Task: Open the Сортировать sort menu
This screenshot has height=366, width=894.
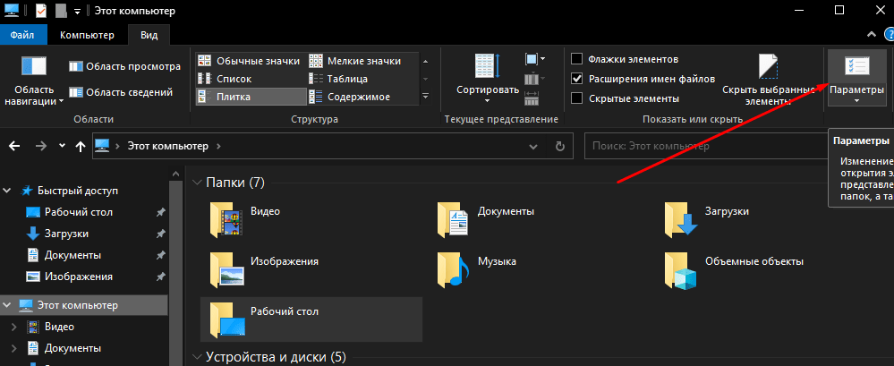Action: tap(487, 73)
